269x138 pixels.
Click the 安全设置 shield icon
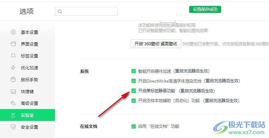[13, 127]
